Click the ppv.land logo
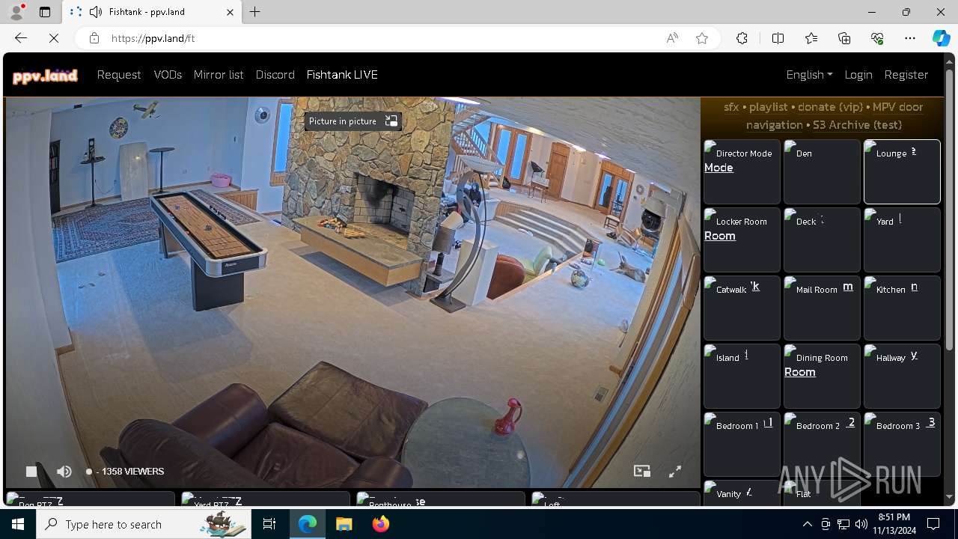Screen dimensions: 958x539 45,75
